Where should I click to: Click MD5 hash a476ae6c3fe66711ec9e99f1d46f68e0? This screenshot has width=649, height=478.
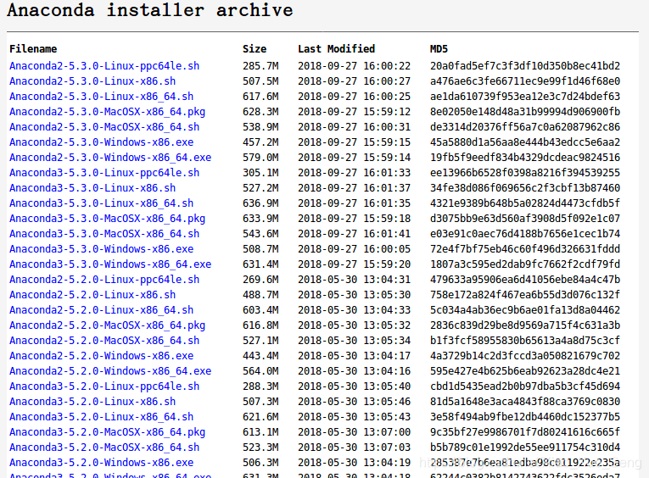click(525, 81)
